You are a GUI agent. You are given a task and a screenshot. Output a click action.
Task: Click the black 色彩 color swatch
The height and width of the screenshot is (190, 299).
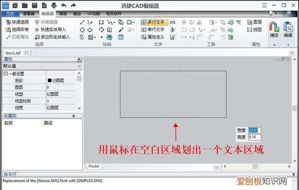click(50, 80)
